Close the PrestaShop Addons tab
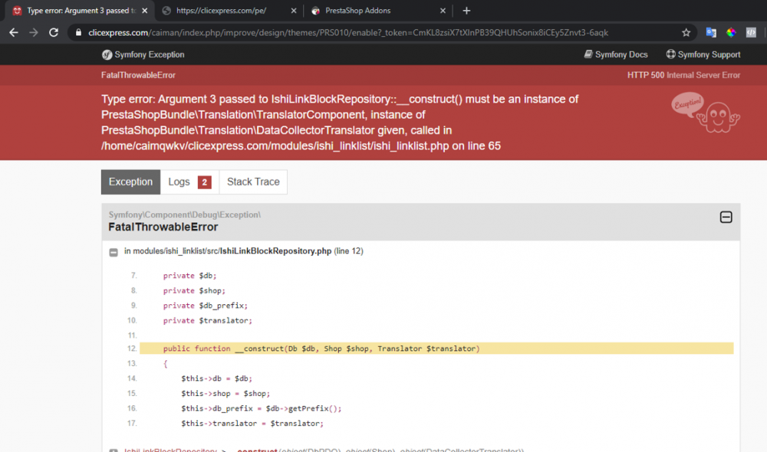Viewport: 767px width, 452px height. pos(442,11)
